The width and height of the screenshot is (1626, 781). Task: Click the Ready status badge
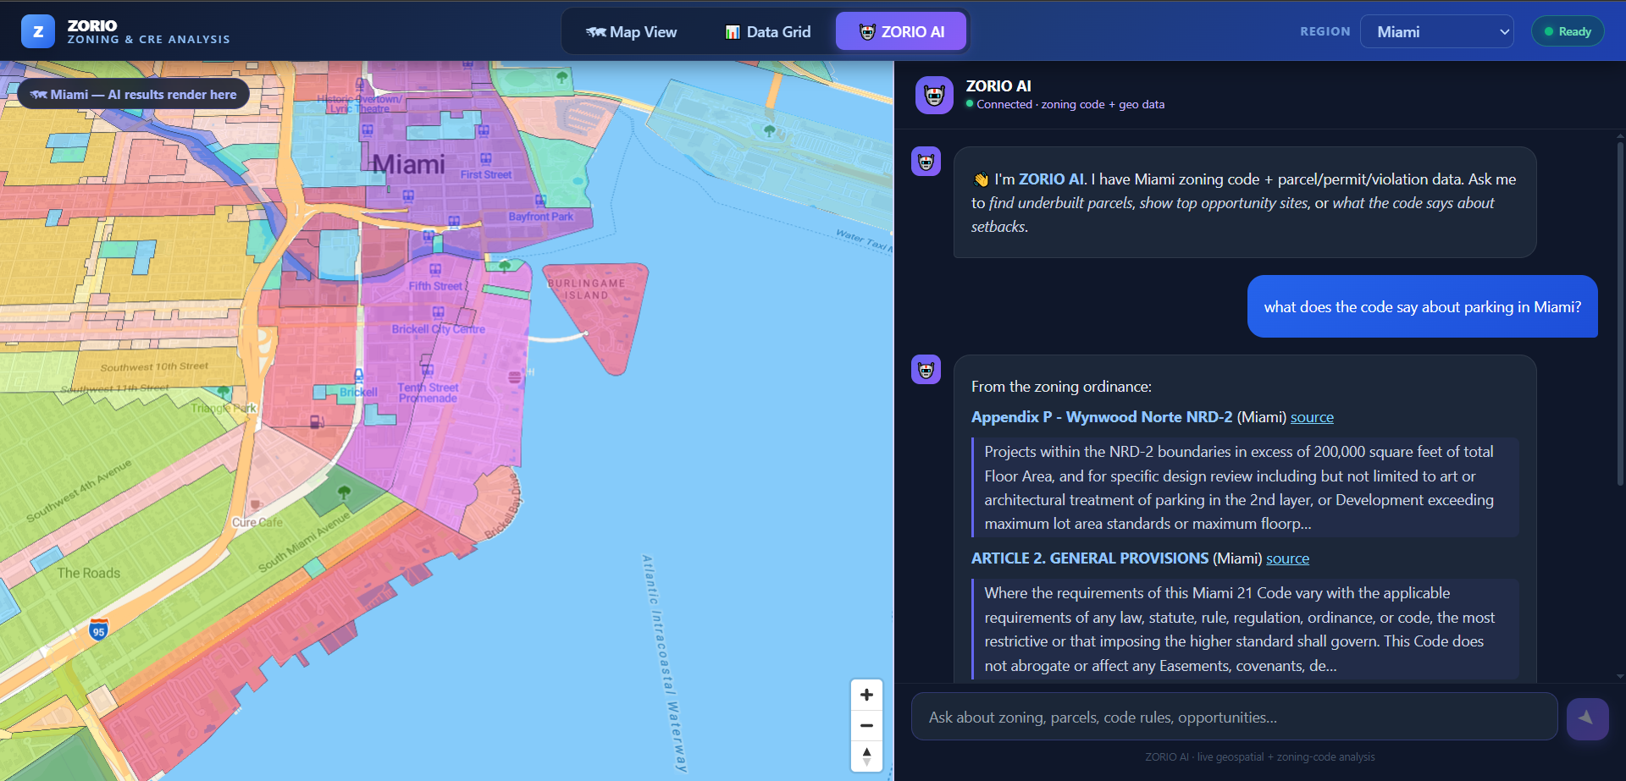tap(1568, 31)
